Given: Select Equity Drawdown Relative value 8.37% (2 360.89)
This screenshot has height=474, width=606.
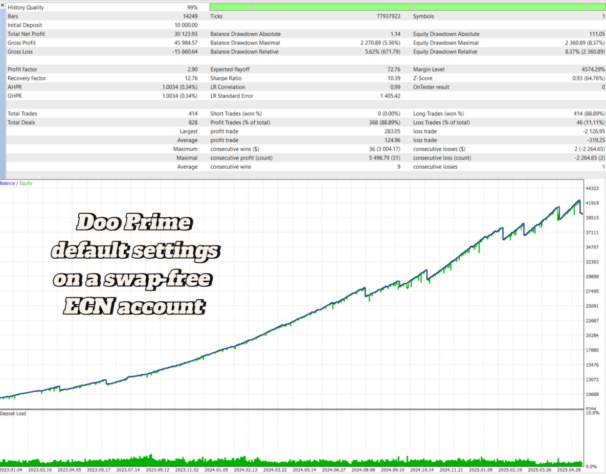Looking at the screenshot, I should [x=585, y=52].
